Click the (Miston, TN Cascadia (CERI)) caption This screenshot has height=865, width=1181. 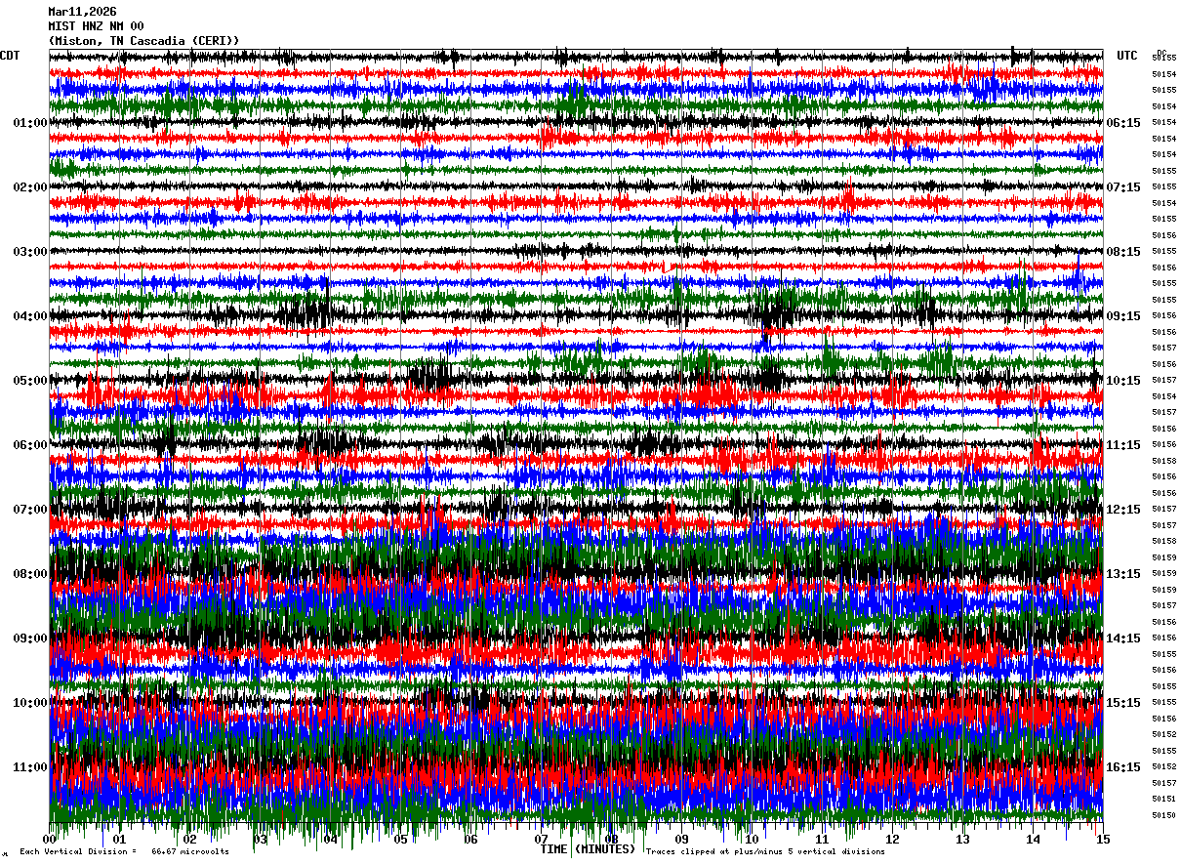[143, 41]
